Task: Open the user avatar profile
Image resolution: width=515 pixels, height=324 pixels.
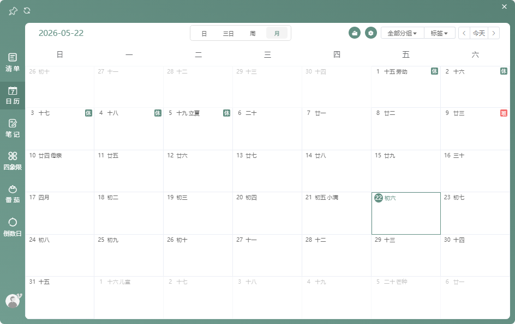Action: [x=13, y=301]
